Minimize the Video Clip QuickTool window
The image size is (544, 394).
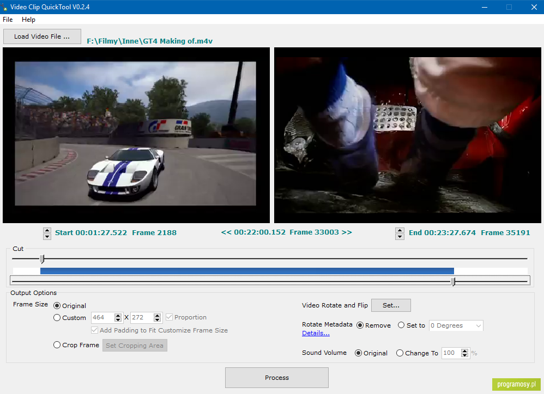pyautogui.click(x=485, y=7)
